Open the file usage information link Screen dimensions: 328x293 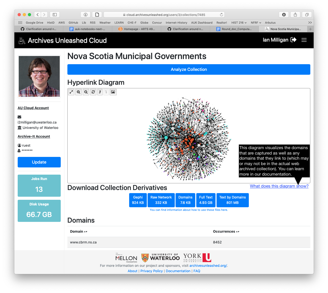[189, 210]
